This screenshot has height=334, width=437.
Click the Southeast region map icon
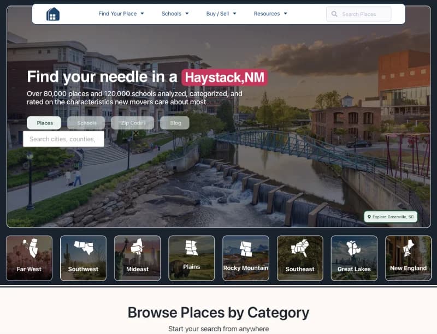[300, 247]
